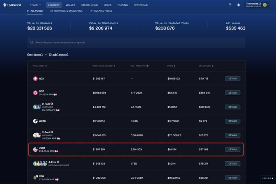Open the Referrals nav tab
The image size is (276, 184).
141,5
